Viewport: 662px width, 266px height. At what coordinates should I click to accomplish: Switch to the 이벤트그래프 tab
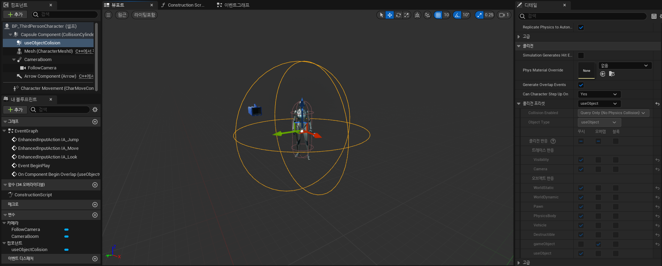[233, 5]
